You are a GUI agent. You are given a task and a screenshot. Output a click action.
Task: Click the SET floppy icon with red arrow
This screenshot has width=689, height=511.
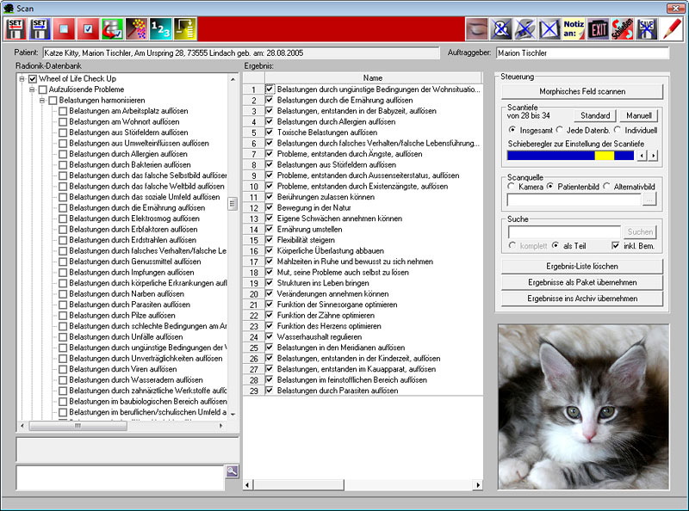pyautogui.click(x=16, y=29)
